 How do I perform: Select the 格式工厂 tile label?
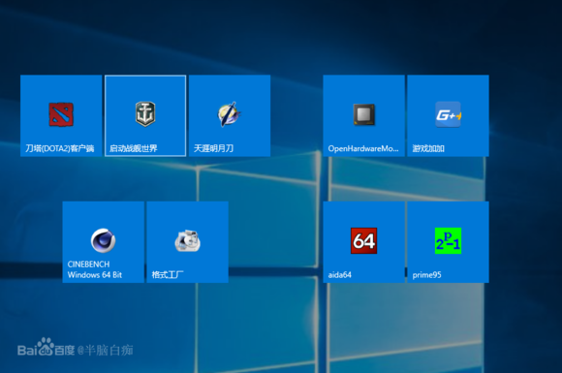click(168, 275)
